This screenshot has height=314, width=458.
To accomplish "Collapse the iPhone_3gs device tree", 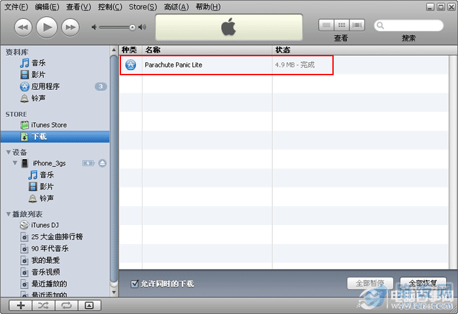I will (15, 163).
